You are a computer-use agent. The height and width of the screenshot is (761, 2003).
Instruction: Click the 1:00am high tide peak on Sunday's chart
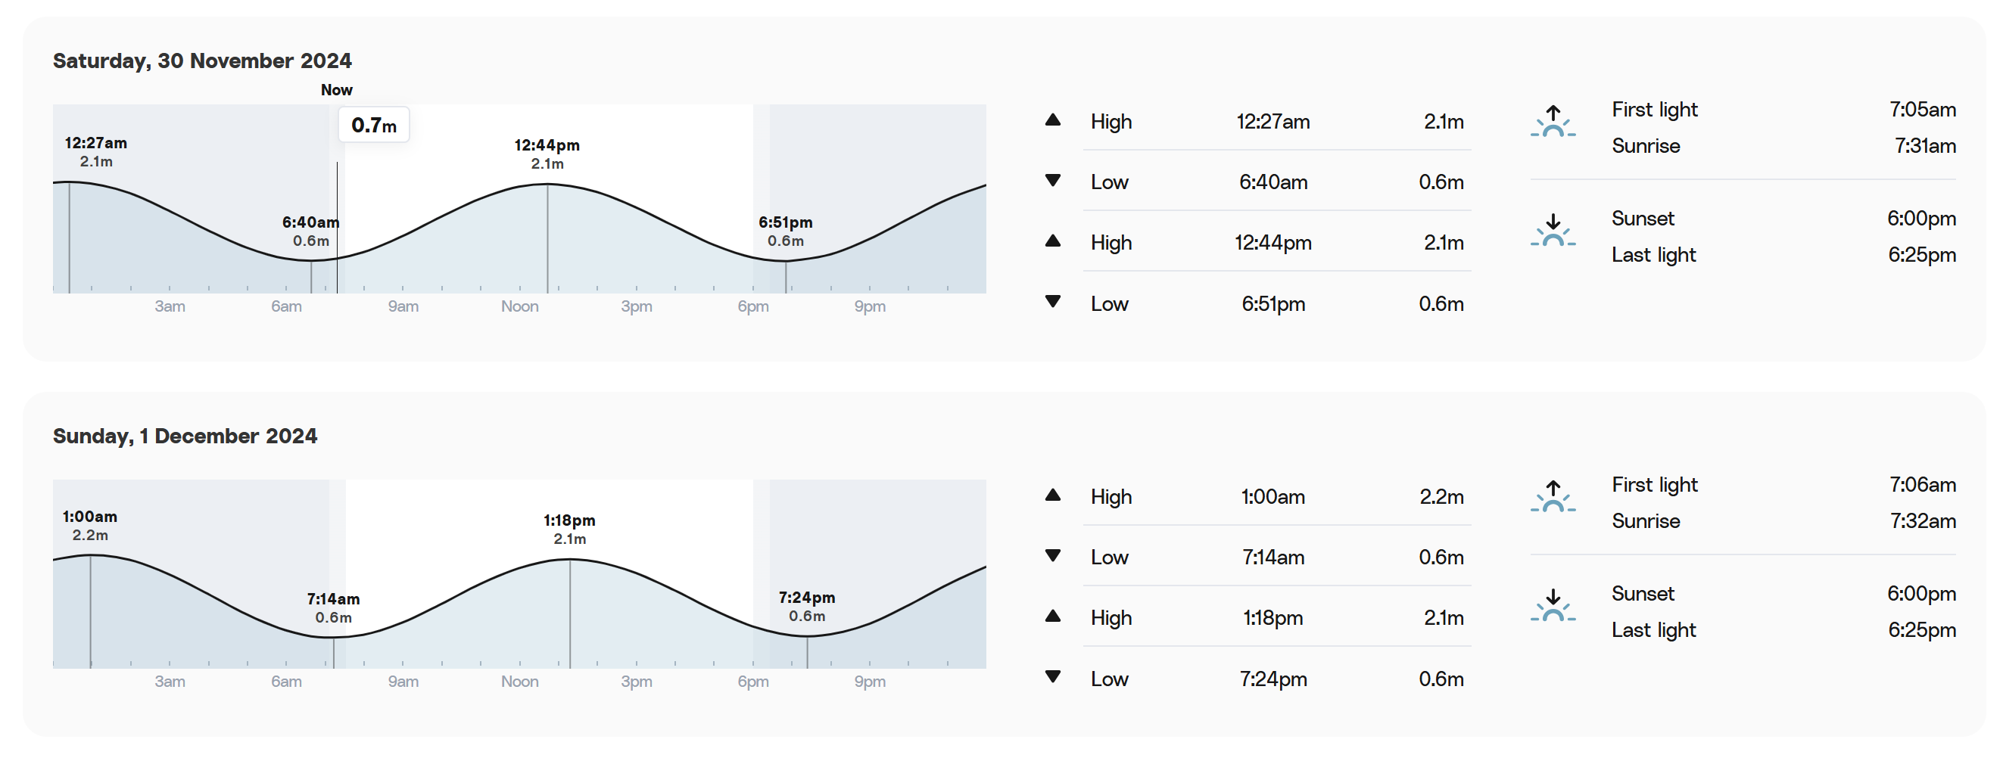click(90, 555)
